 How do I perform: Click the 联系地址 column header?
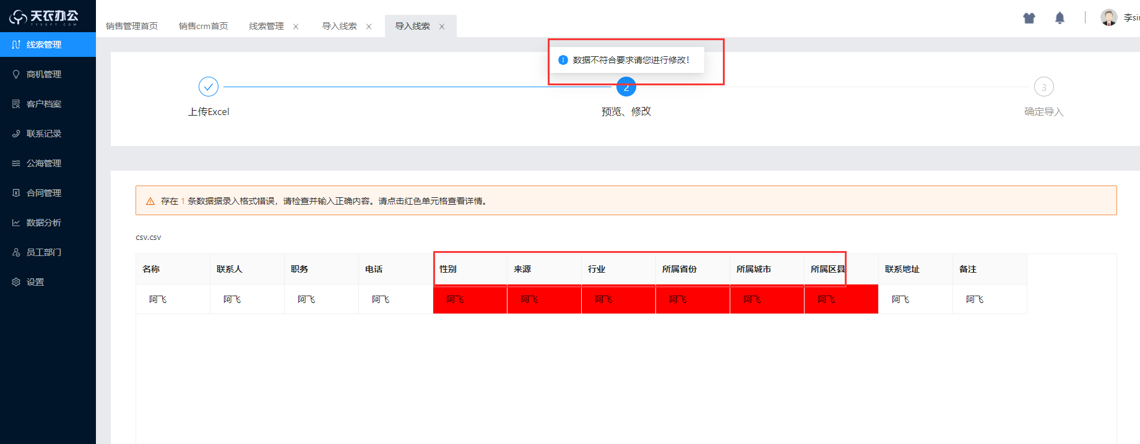916,269
